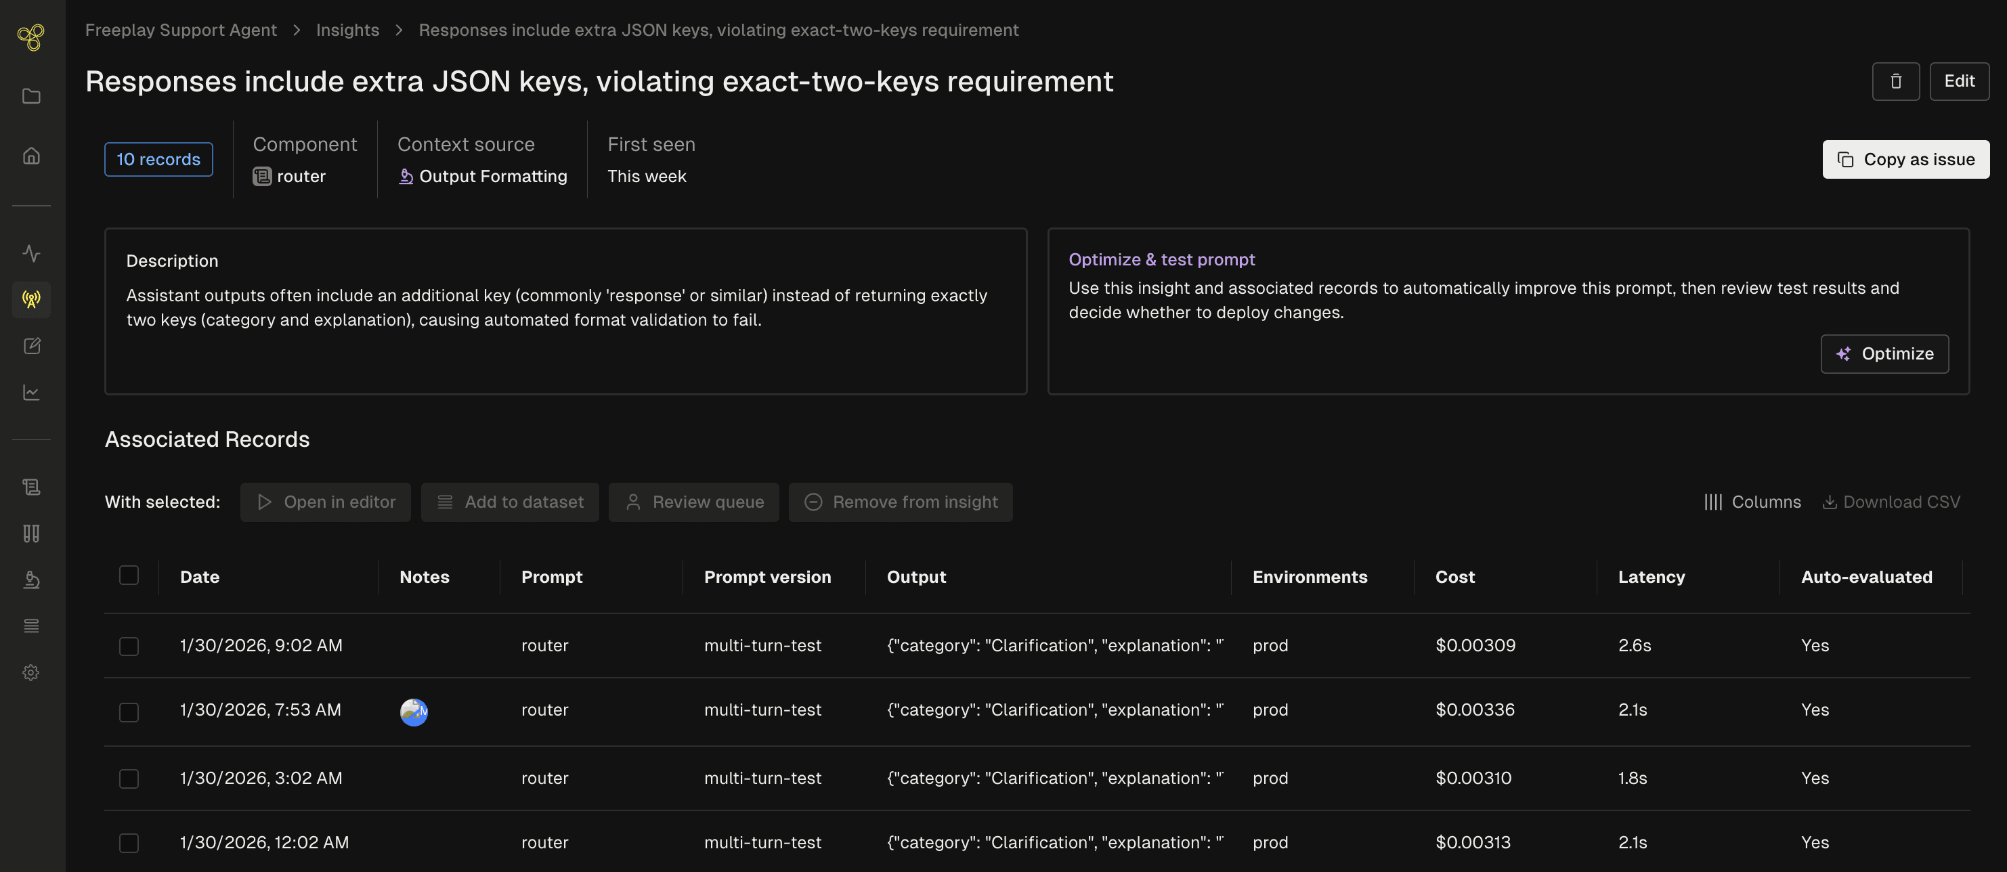This screenshot has height=872, width=2007.
Task: Open the settings gear icon in sidebar
Action: pyautogui.click(x=31, y=672)
